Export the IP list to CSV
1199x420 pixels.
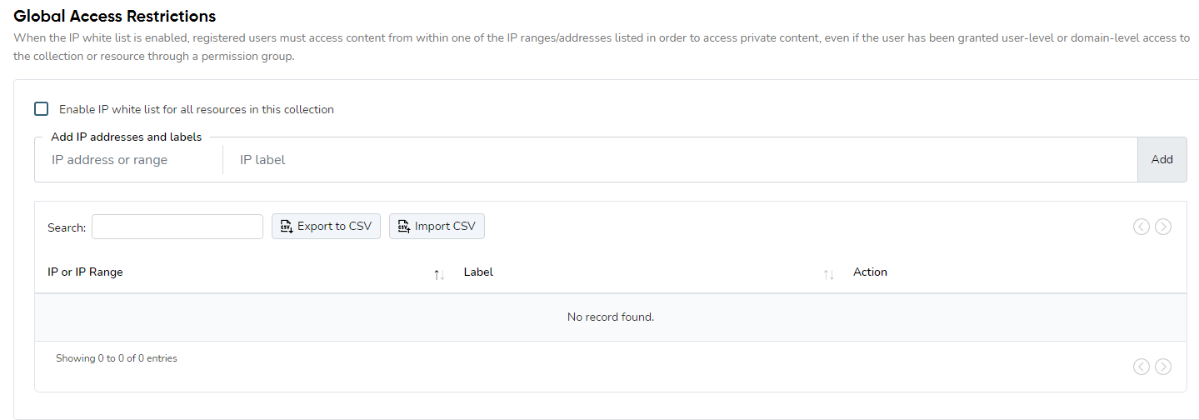[327, 227]
